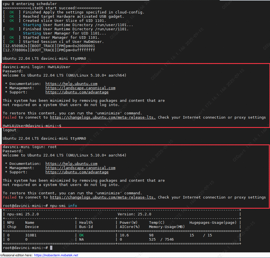Click 'Starting User Runtime Directory /run/user/1101...' line
The height and width of the screenshot is (258, 270).
tap(78, 25)
